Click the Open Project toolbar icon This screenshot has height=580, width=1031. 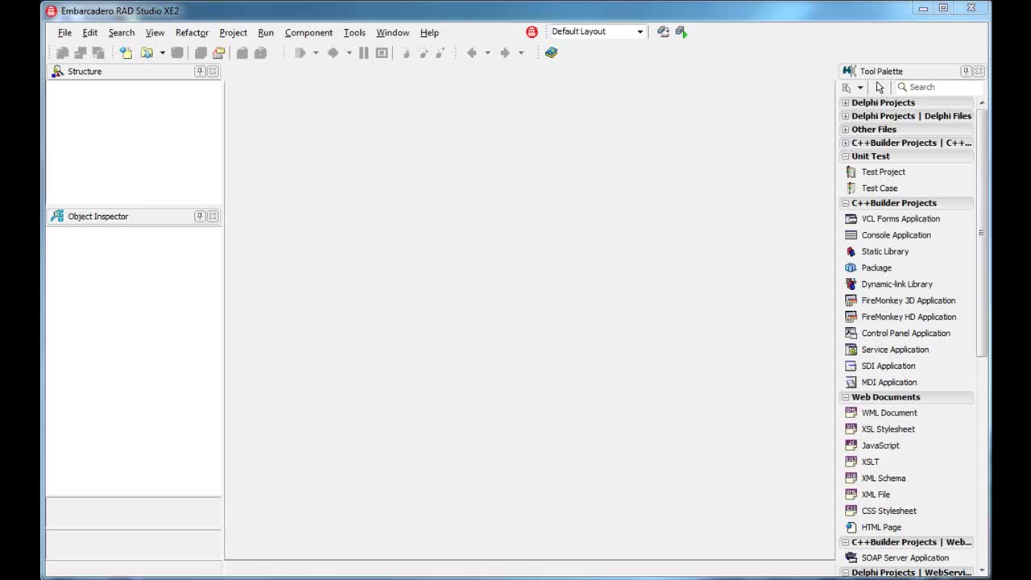click(218, 52)
